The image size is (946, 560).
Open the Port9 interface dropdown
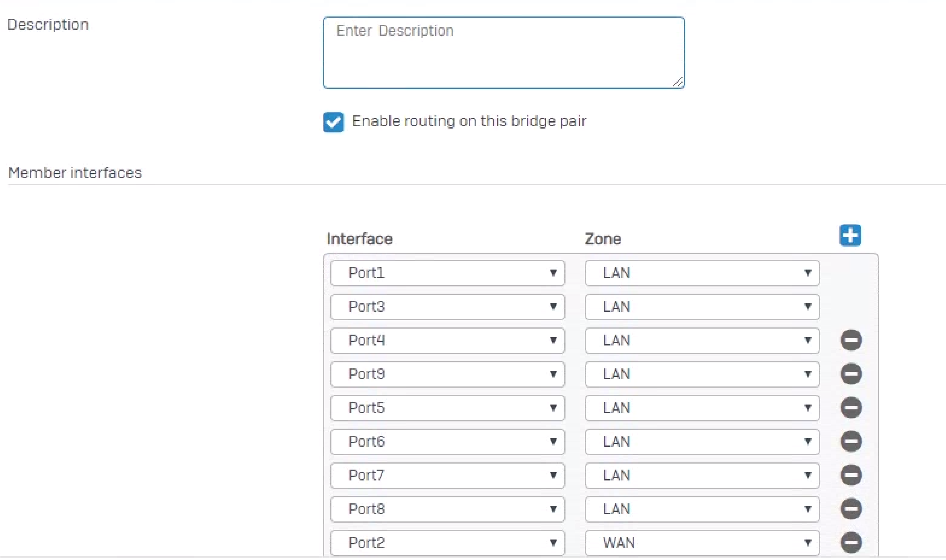point(448,374)
